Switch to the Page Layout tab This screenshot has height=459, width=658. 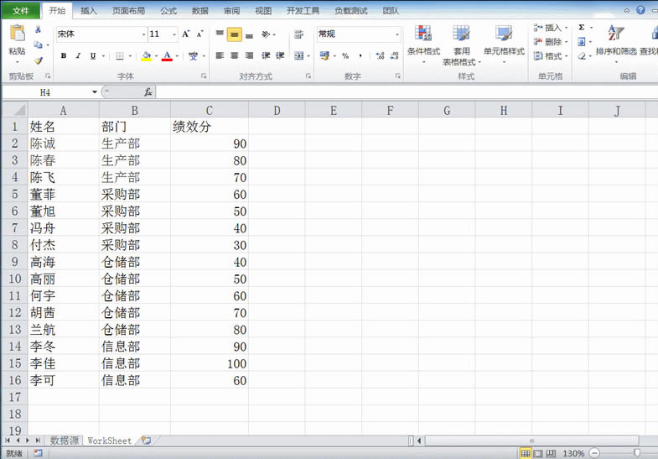(128, 11)
